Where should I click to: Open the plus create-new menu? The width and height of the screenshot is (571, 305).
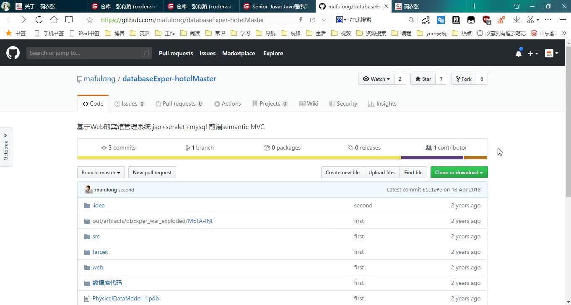tap(533, 53)
